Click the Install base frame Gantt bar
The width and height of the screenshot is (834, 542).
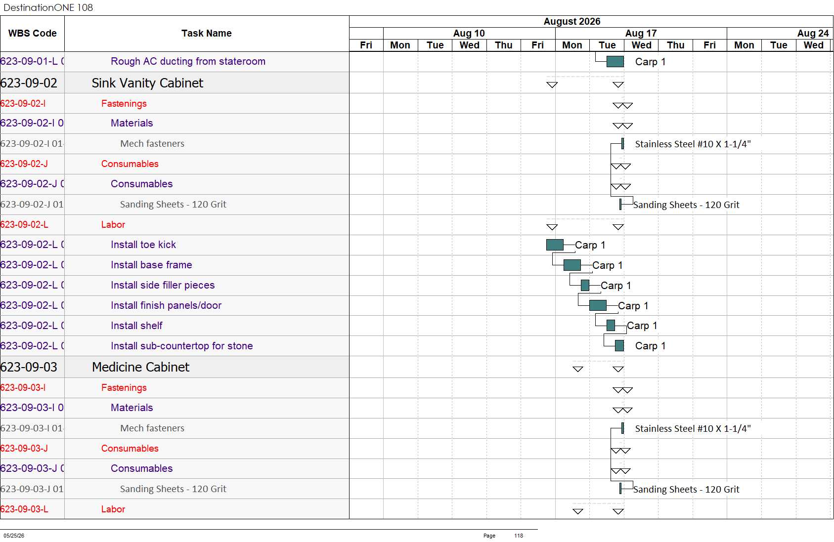click(572, 265)
